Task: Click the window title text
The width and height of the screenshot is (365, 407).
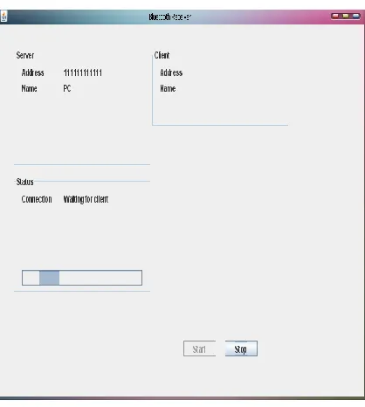Action: pos(170,17)
